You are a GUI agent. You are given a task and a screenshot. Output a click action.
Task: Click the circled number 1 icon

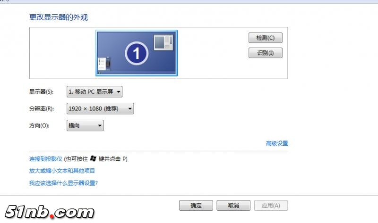137,53
